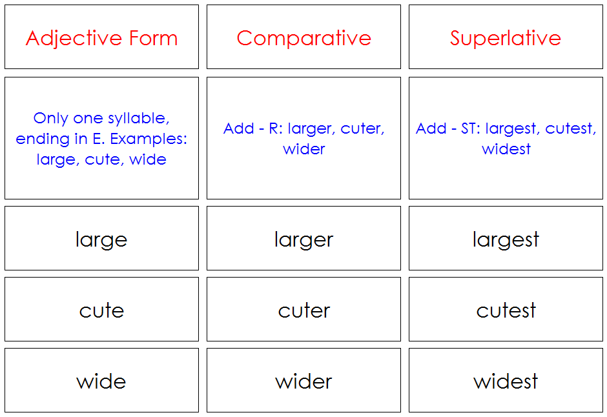
Task: Click the blue 'large, cute, wide' examples line
Action: pyautogui.click(x=101, y=159)
